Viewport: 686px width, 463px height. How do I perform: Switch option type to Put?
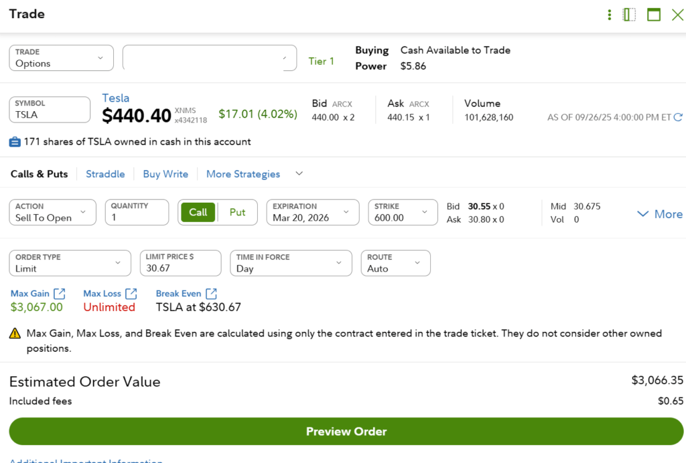pos(238,212)
